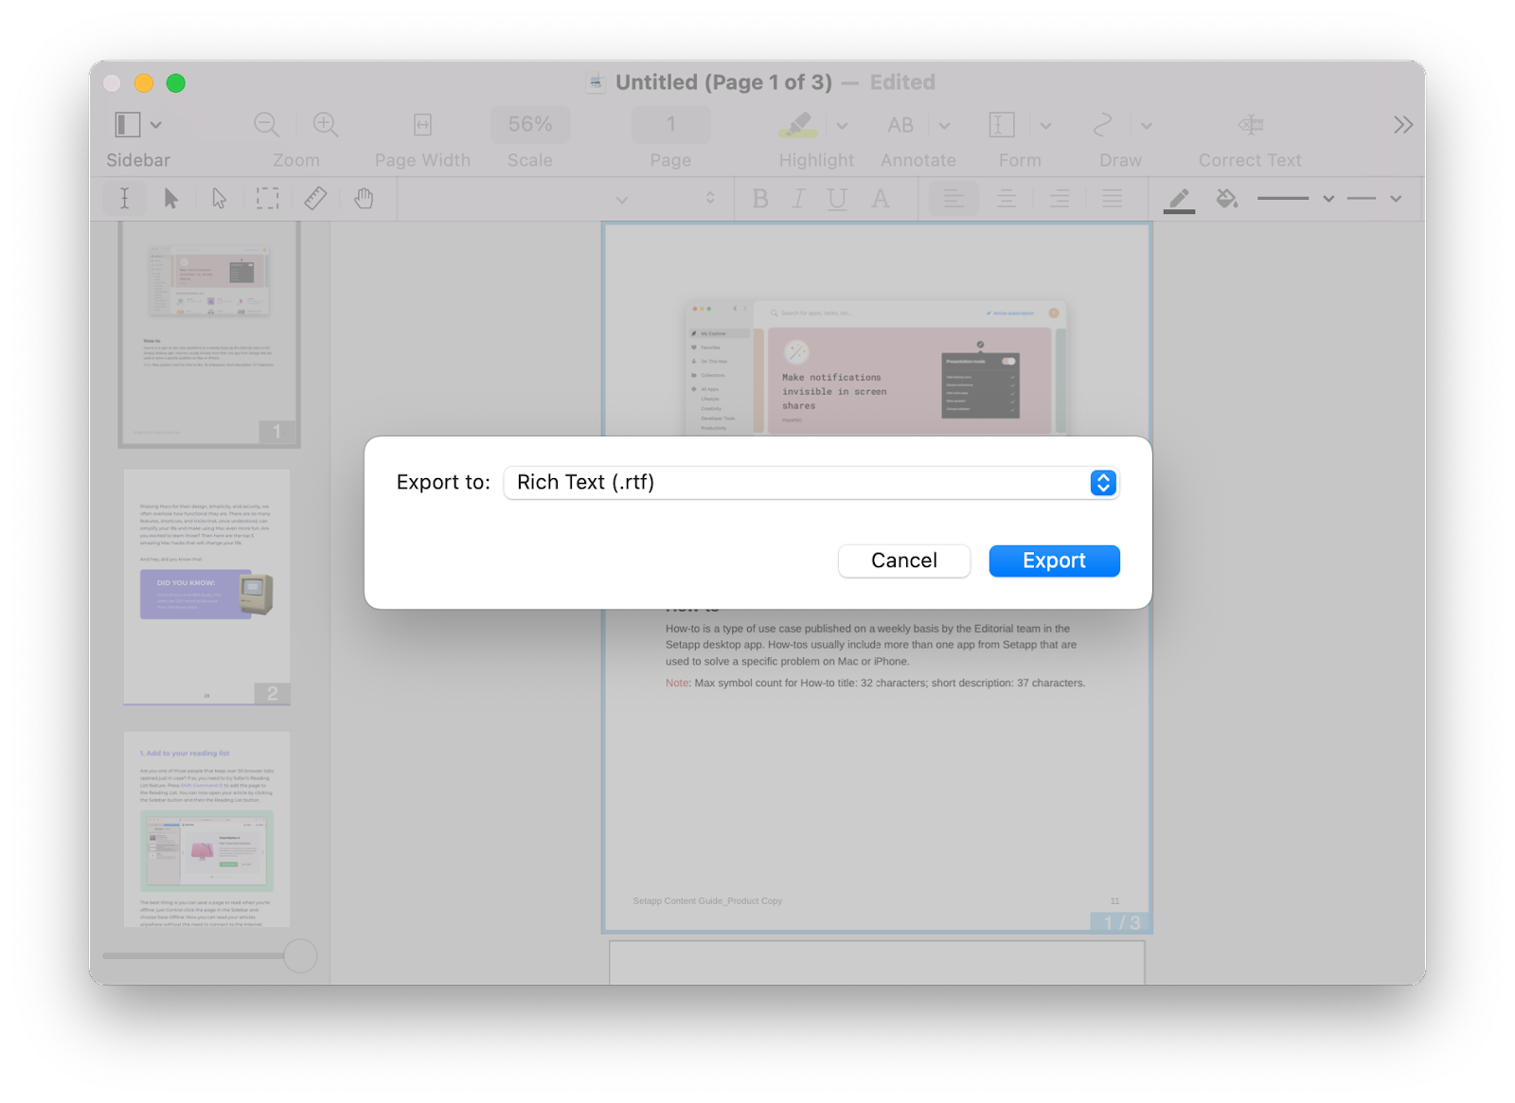This screenshot has width=1515, height=1103.
Task: Toggle underline text formatting
Action: (x=836, y=198)
